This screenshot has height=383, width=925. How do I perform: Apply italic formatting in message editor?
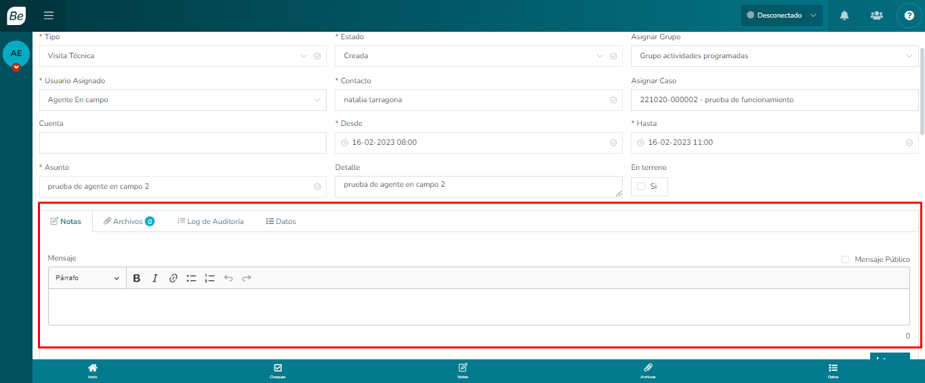coord(155,278)
